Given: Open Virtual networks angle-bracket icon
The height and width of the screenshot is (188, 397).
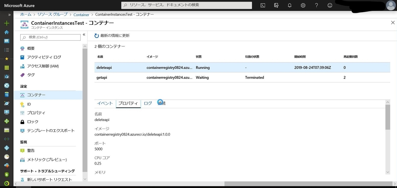Looking at the screenshot, I should 6,139.
